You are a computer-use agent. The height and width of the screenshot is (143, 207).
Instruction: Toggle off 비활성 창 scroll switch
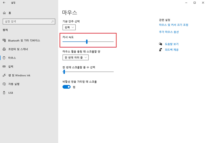pyautogui.click(x=66, y=87)
